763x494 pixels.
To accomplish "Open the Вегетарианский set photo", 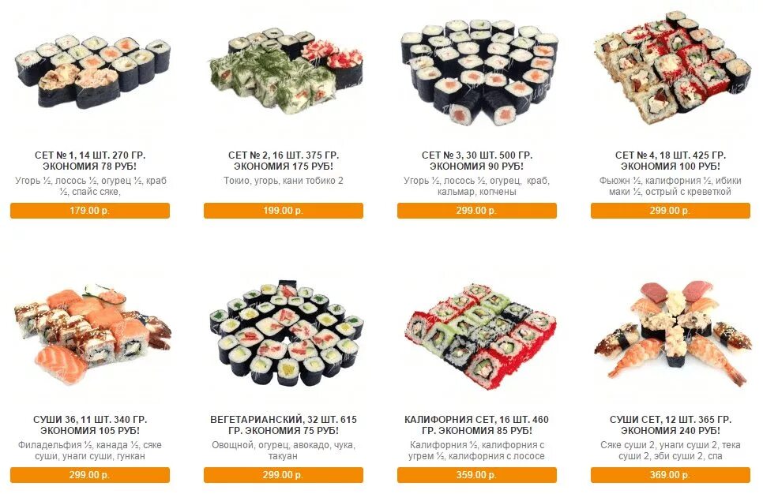I will [286, 332].
